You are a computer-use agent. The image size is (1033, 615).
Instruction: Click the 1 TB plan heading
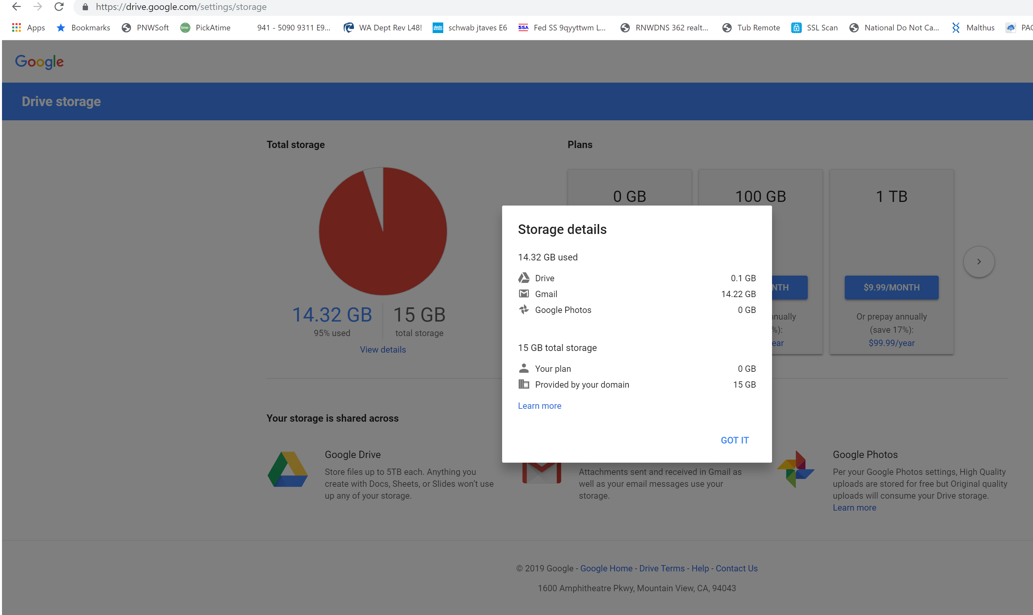tap(891, 196)
